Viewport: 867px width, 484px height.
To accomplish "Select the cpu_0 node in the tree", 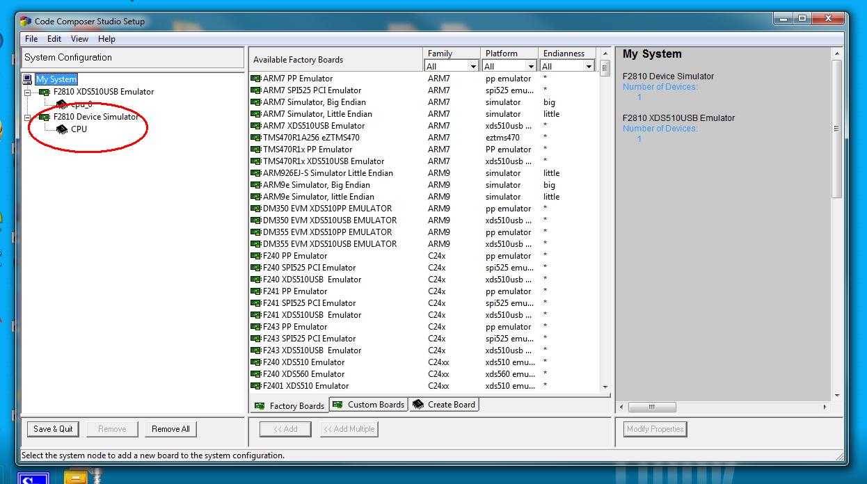I will point(81,104).
